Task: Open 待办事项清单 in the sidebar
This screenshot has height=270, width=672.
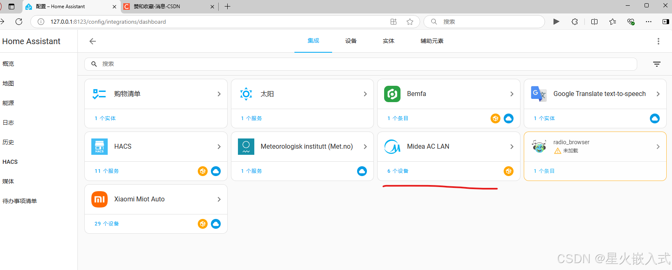Action: (x=20, y=201)
